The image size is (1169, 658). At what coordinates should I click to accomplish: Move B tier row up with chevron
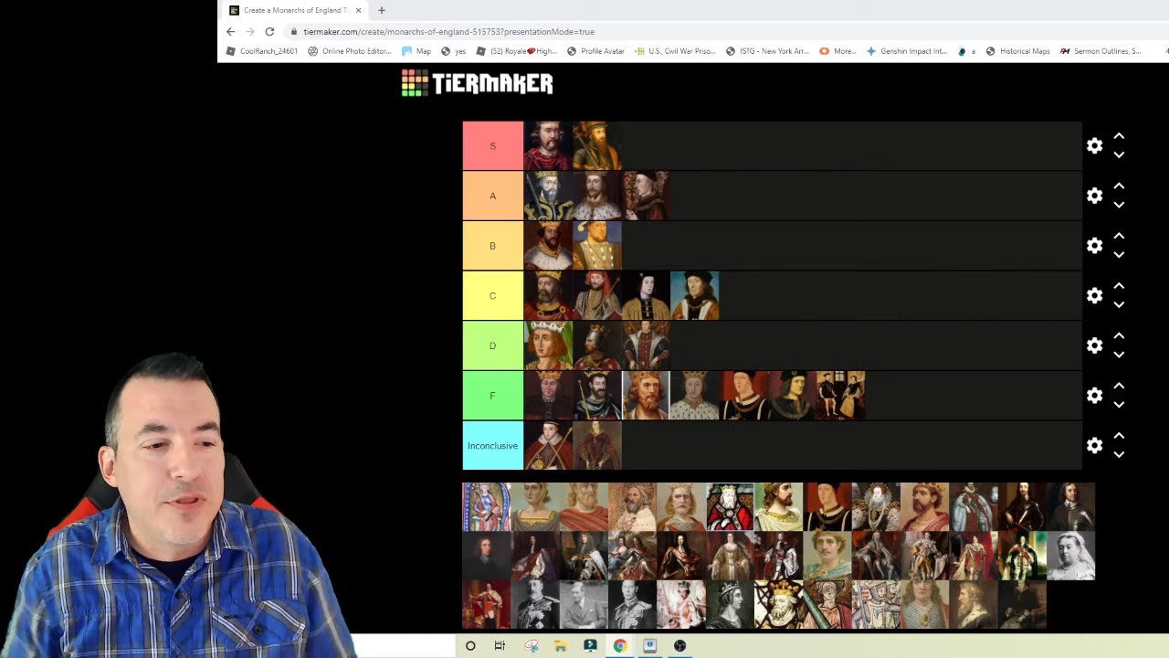[1119, 236]
